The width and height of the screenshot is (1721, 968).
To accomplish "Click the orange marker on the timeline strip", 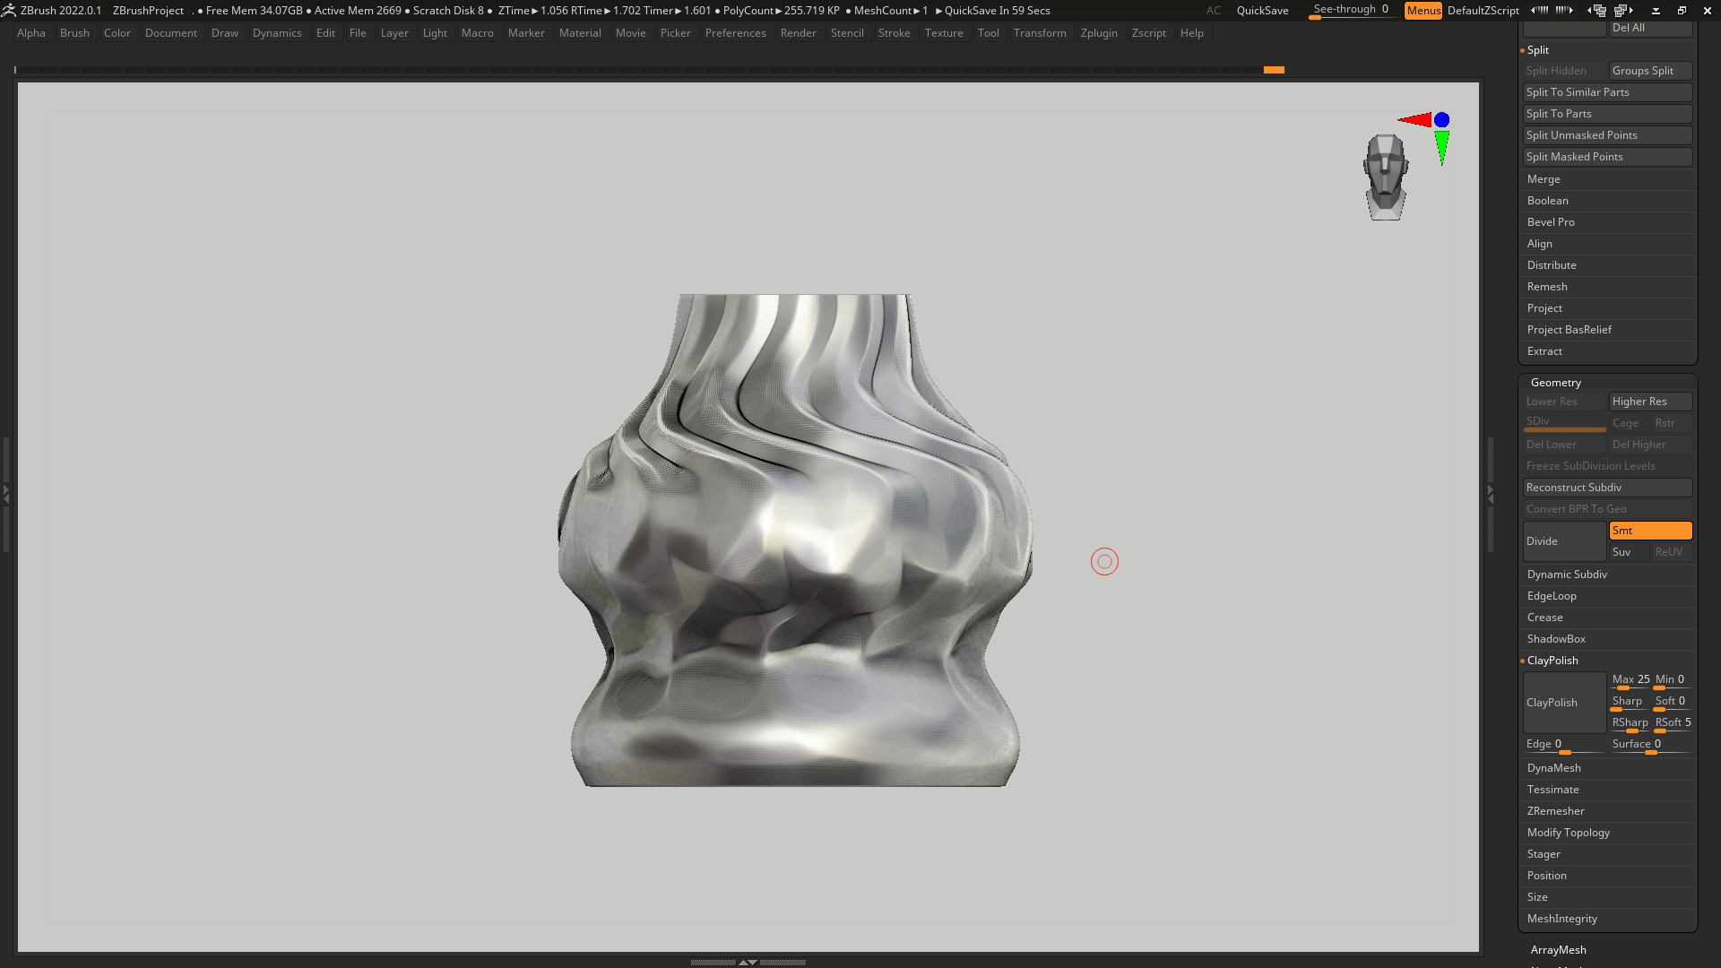I will (1274, 70).
